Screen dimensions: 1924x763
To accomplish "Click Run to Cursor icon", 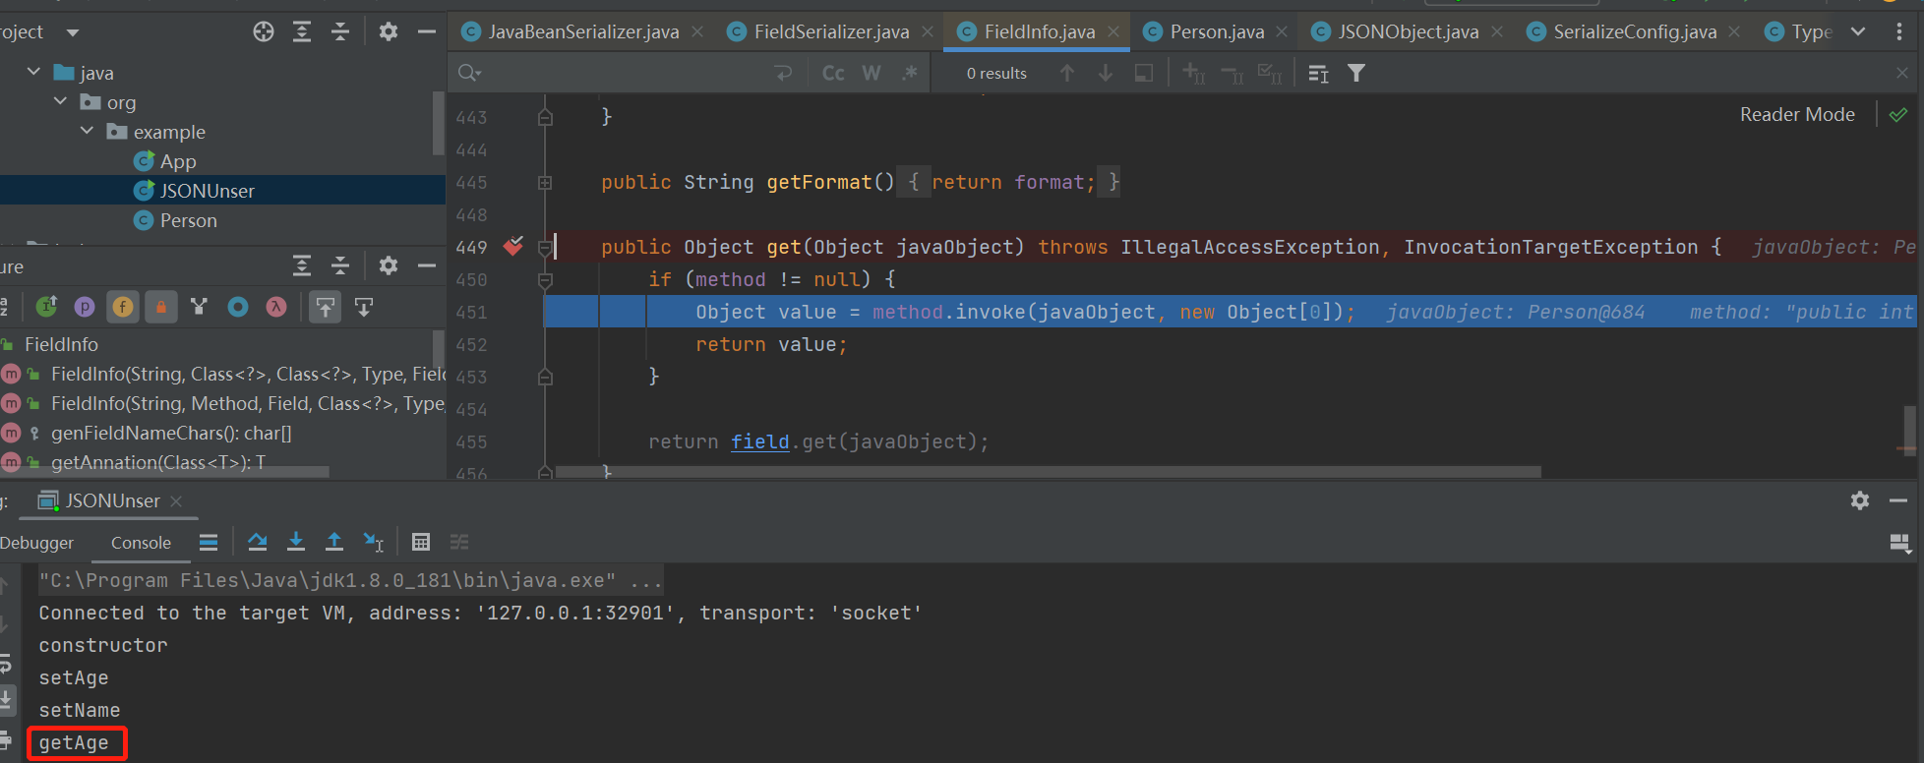I will [373, 542].
